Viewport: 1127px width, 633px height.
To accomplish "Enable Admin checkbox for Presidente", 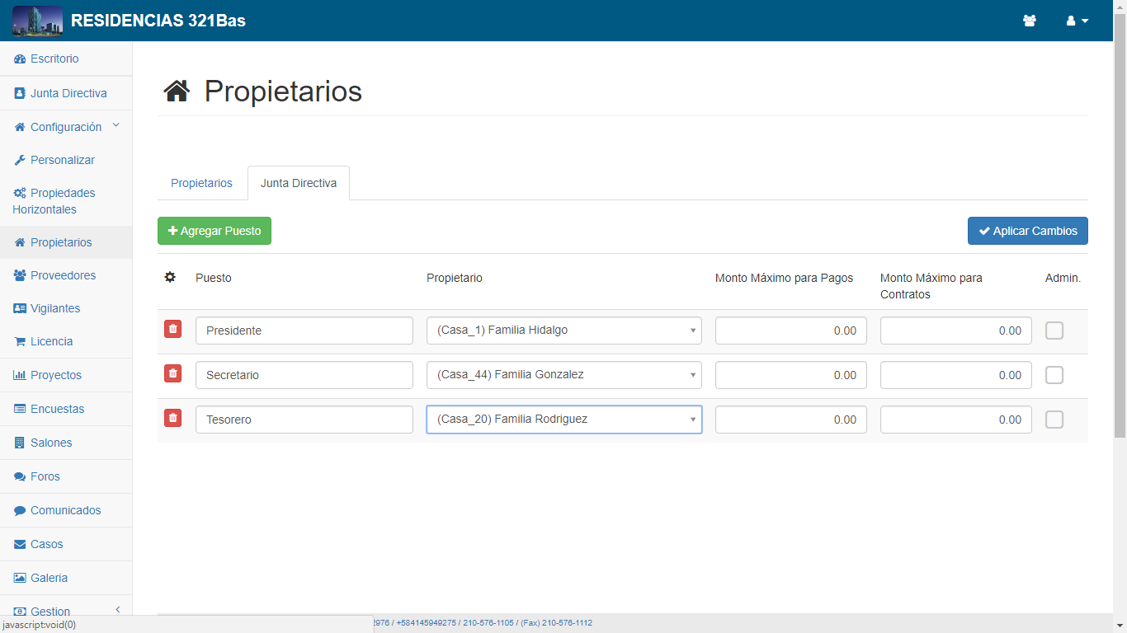I will (1054, 331).
